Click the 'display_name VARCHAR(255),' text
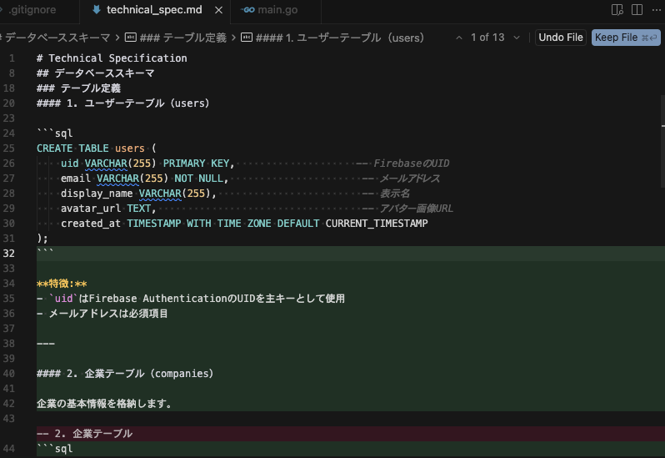Screen dimensions: 665x458 [138, 194]
